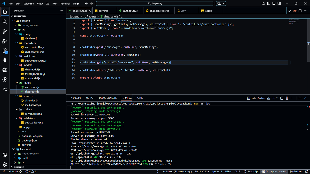Viewport: 310px width, 174px height.
Task: Open the Search view in activity bar
Action: click(x=5, y=22)
